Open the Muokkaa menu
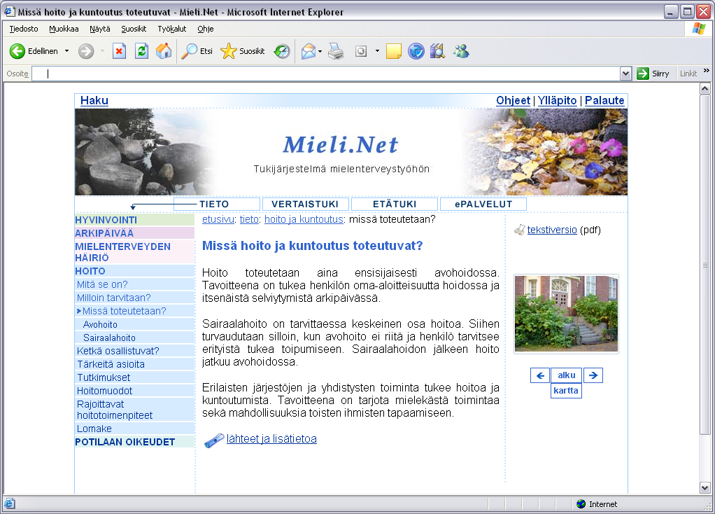 coord(64,29)
